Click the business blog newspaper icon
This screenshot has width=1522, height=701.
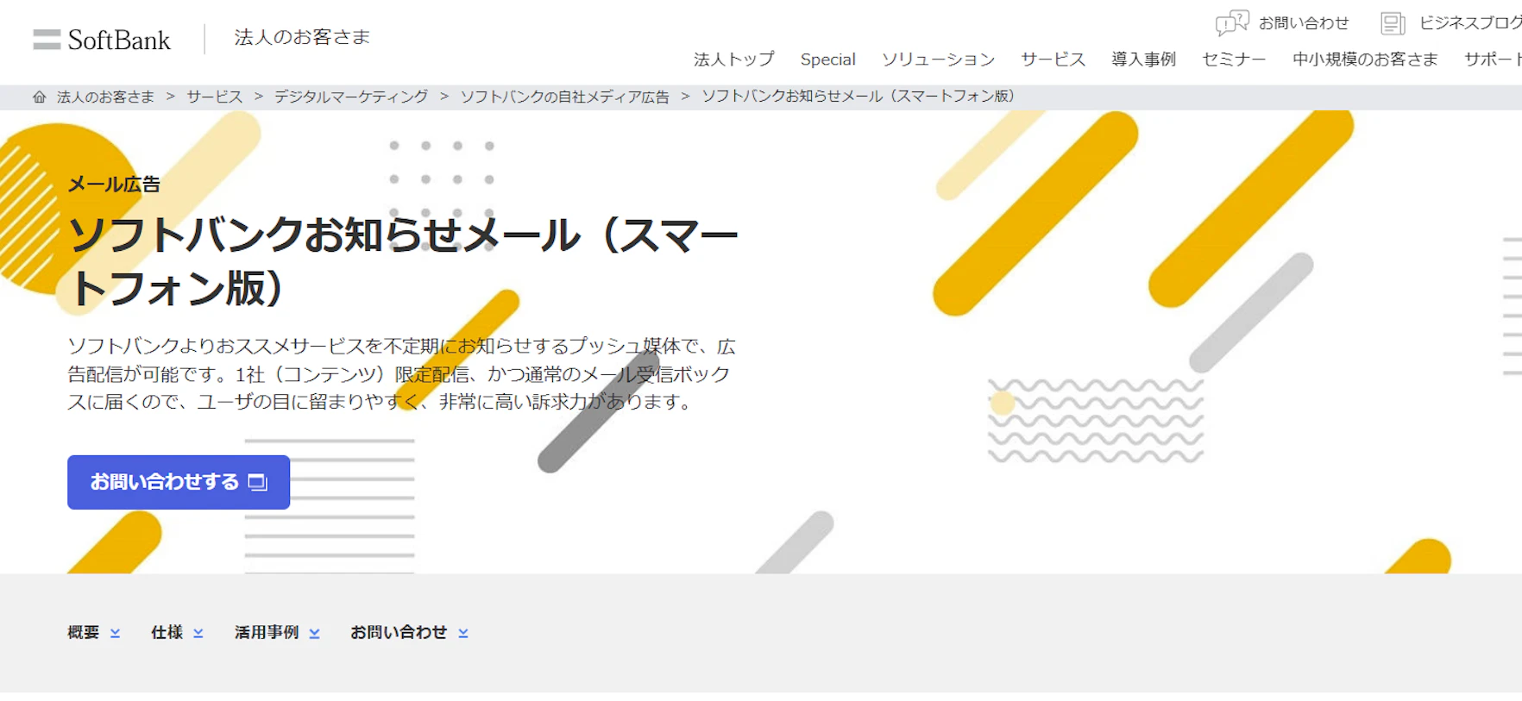(1393, 23)
